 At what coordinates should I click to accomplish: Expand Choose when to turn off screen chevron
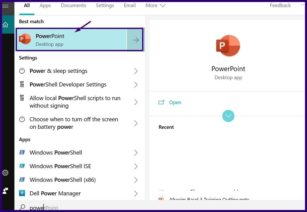click(136, 123)
